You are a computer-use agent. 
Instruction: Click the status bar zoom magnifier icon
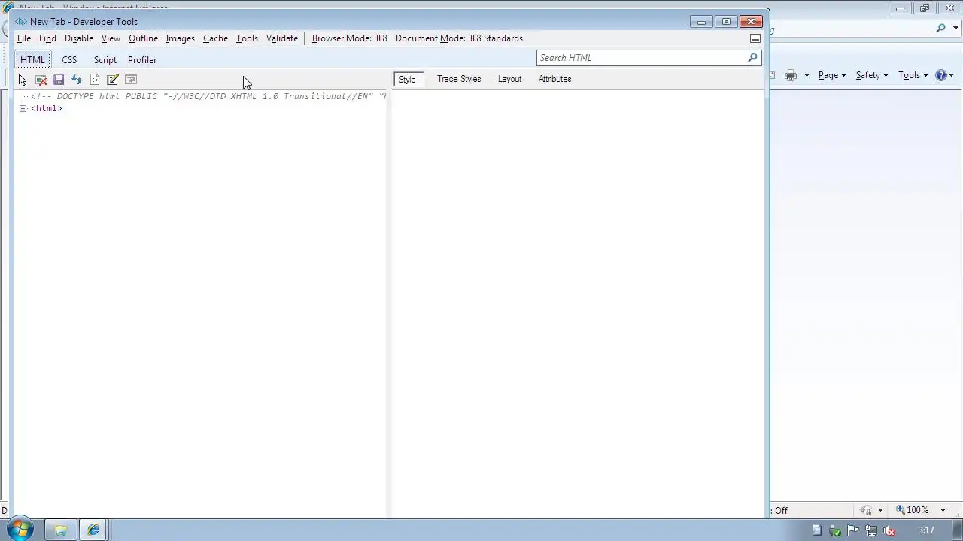900,509
